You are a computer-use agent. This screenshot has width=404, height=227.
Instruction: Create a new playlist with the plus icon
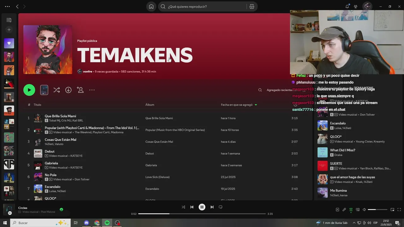(x=9, y=30)
